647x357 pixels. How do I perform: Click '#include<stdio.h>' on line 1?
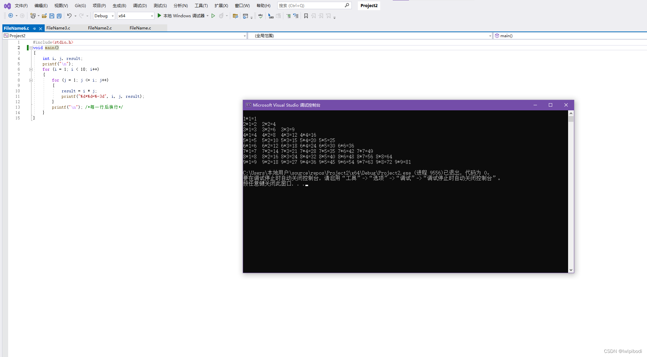53,42
